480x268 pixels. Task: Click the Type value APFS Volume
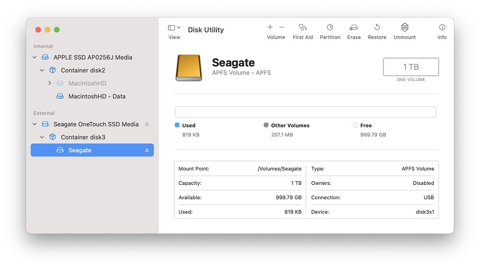(418, 169)
